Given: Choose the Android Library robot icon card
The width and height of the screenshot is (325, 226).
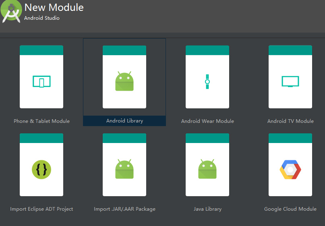Looking at the screenshot, I should tap(124, 77).
